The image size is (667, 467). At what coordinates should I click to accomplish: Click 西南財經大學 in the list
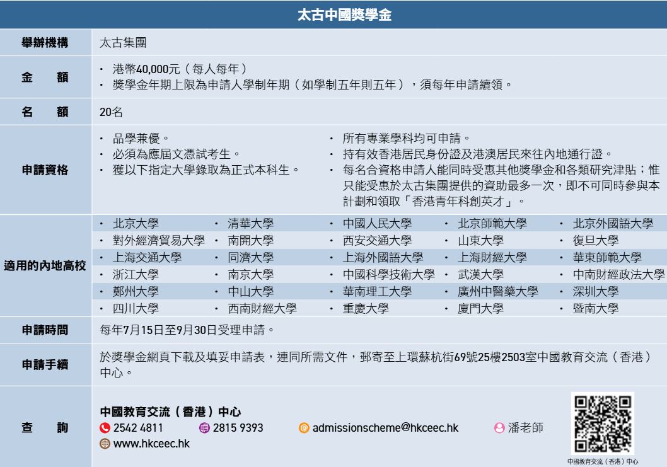[x=262, y=309]
